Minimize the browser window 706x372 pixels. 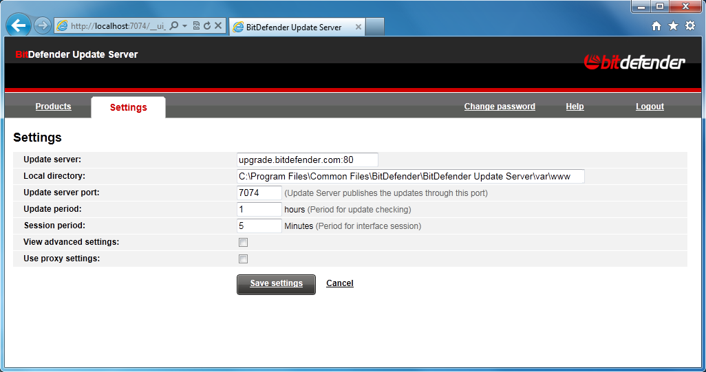tap(641, 6)
